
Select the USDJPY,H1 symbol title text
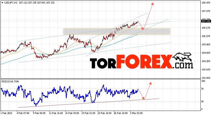tap(11, 3)
